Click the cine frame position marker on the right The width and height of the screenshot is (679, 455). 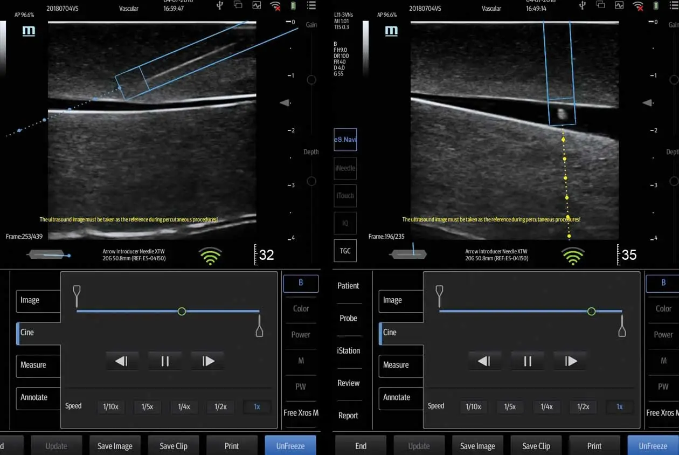coord(591,312)
